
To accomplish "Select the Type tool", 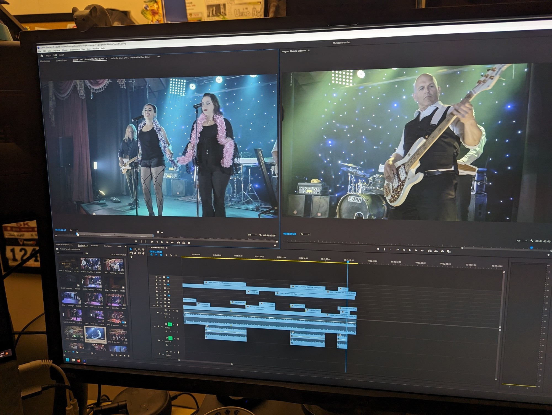I will pyautogui.click(x=131, y=257).
